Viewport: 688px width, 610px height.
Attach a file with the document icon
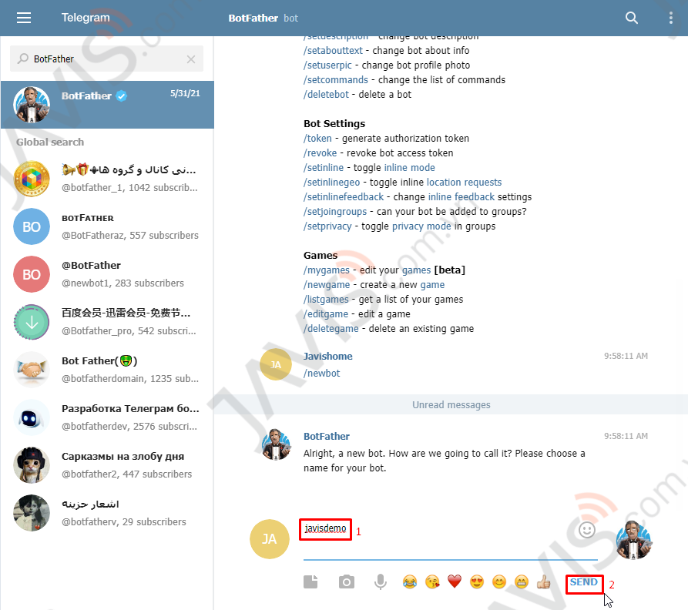click(310, 582)
